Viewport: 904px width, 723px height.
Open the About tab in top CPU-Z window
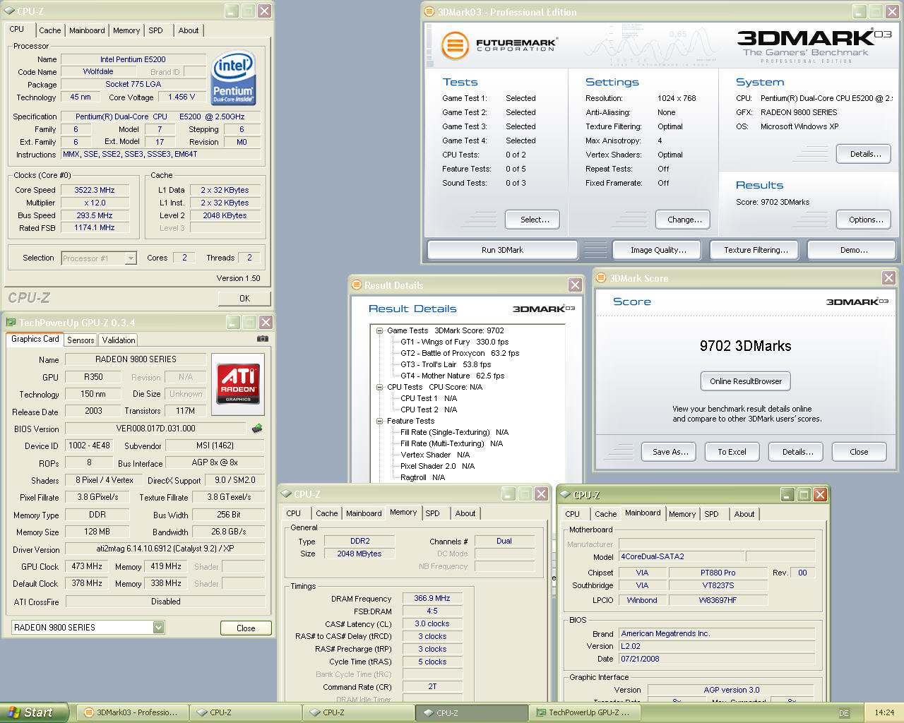click(x=188, y=30)
